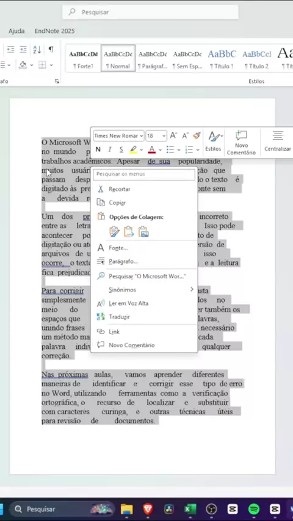Apply bullet list from mini toolbar
This screenshot has height=521, width=293.
pos(170,149)
